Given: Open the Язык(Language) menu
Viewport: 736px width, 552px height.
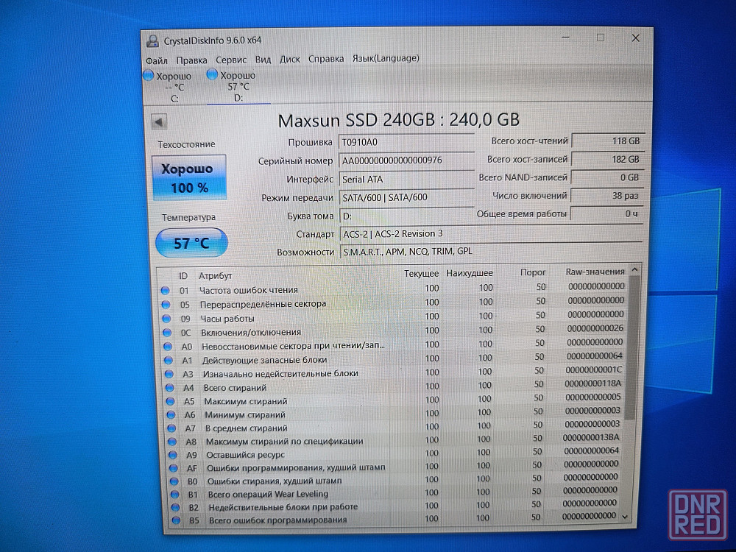Looking at the screenshot, I should coord(386,58).
